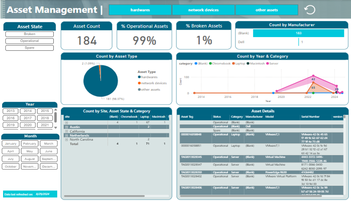Click the Server legend marker in line chart

pos(269,63)
